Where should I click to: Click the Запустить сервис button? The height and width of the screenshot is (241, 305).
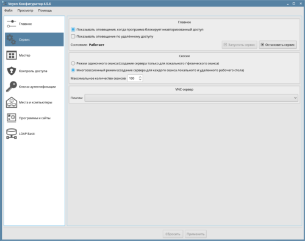240,44
